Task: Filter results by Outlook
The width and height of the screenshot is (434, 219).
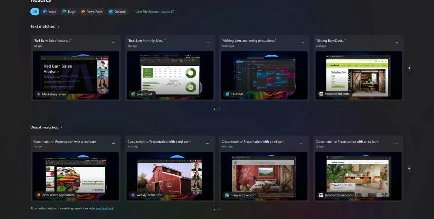Action: (x=118, y=12)
